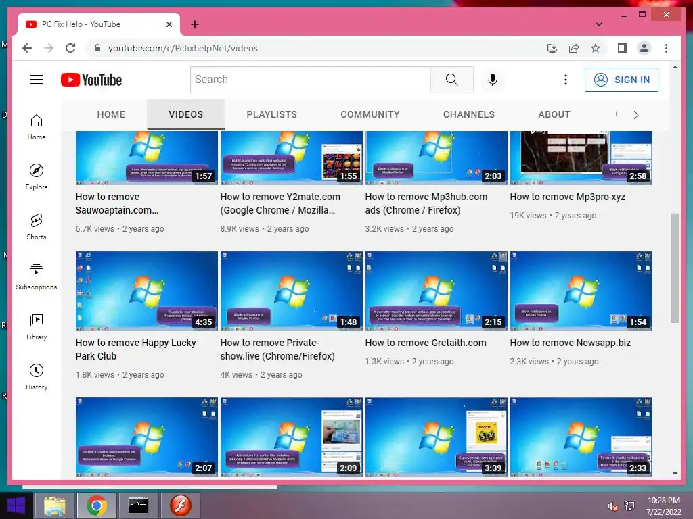Open video How to remove Mp3pro xyz
The height and width of the screenshot is (519, 693).
pos(568,197)
